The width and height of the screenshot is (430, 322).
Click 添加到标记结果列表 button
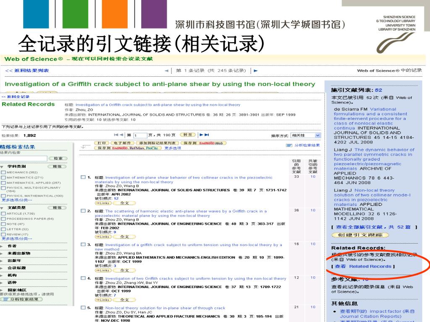157,143
